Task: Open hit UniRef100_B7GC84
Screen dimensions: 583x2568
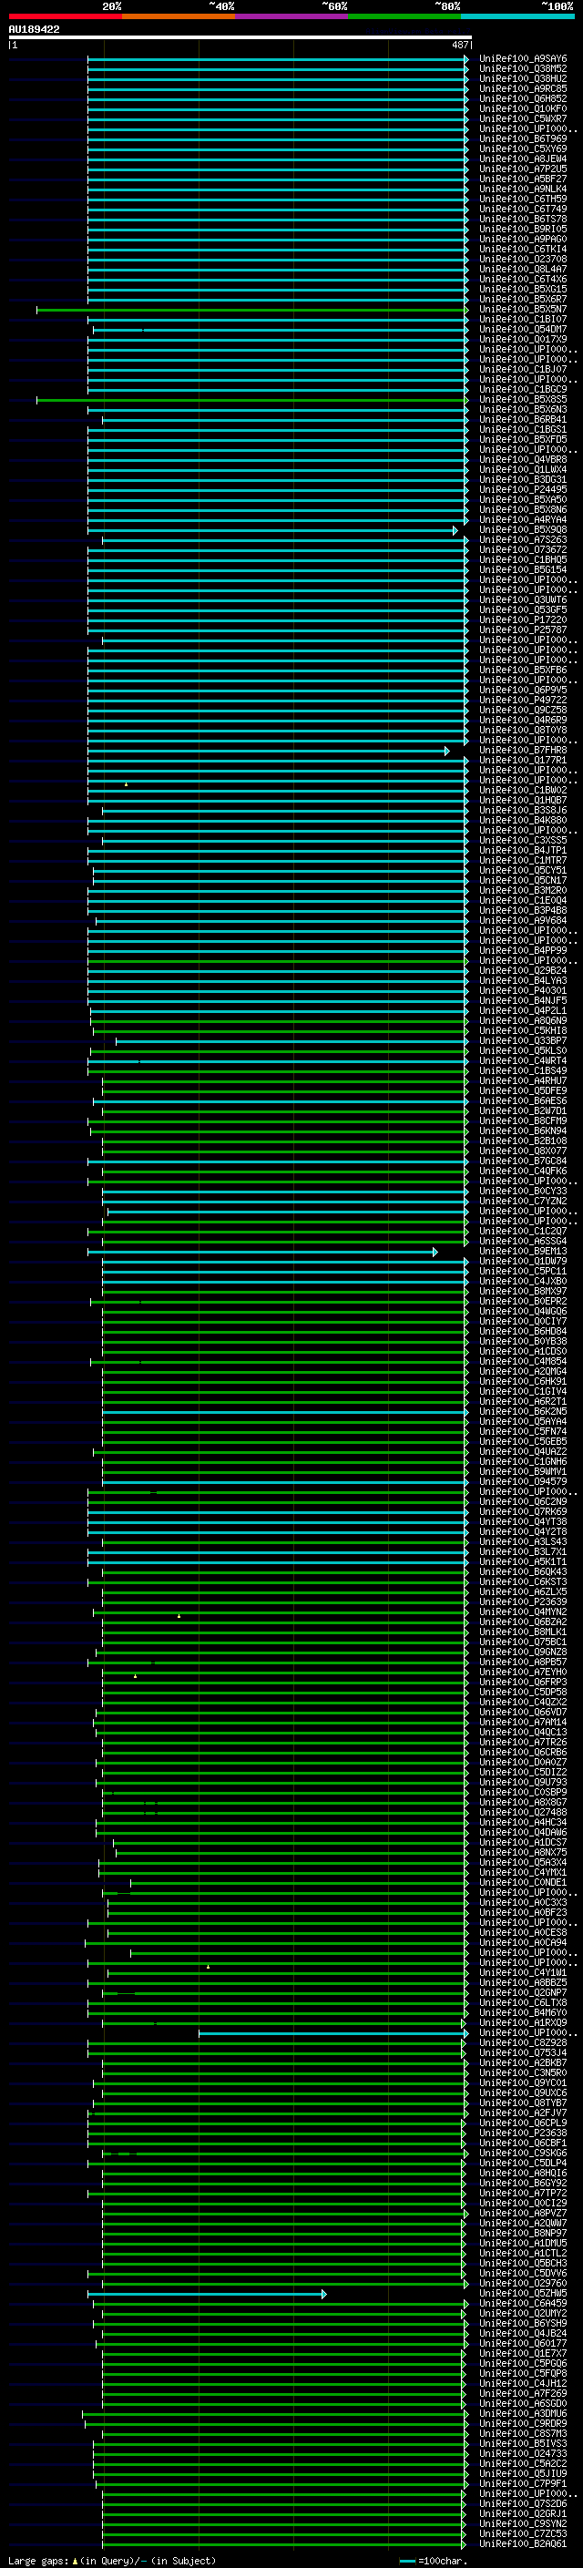Action: pos(522,1161)
